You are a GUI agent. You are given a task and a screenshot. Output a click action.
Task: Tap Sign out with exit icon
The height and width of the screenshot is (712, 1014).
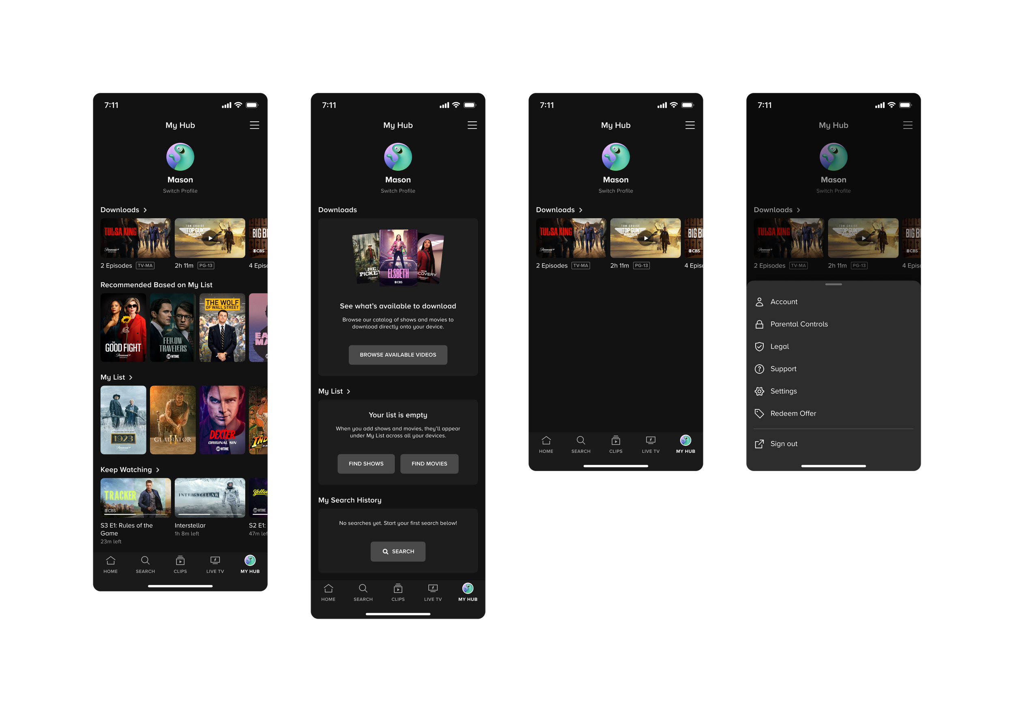point(784,444)
